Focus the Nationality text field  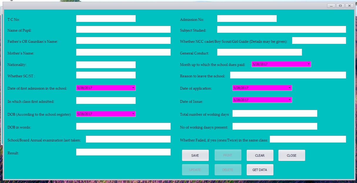tap(106, 65)
